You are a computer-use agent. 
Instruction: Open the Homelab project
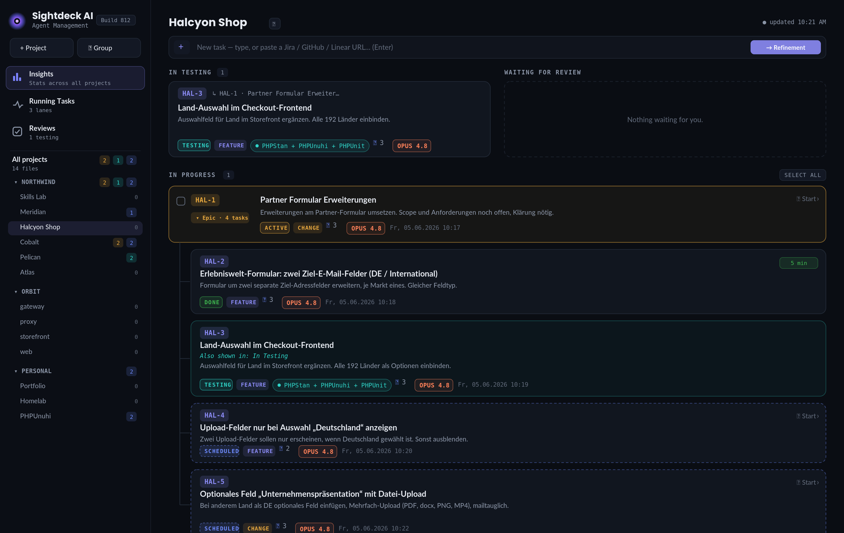pos(75,401)
